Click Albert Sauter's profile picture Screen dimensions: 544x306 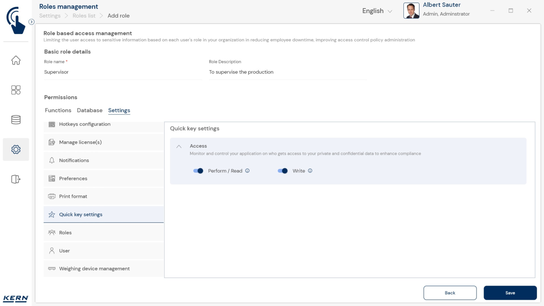pyautogui.click(x=411, y=11)
